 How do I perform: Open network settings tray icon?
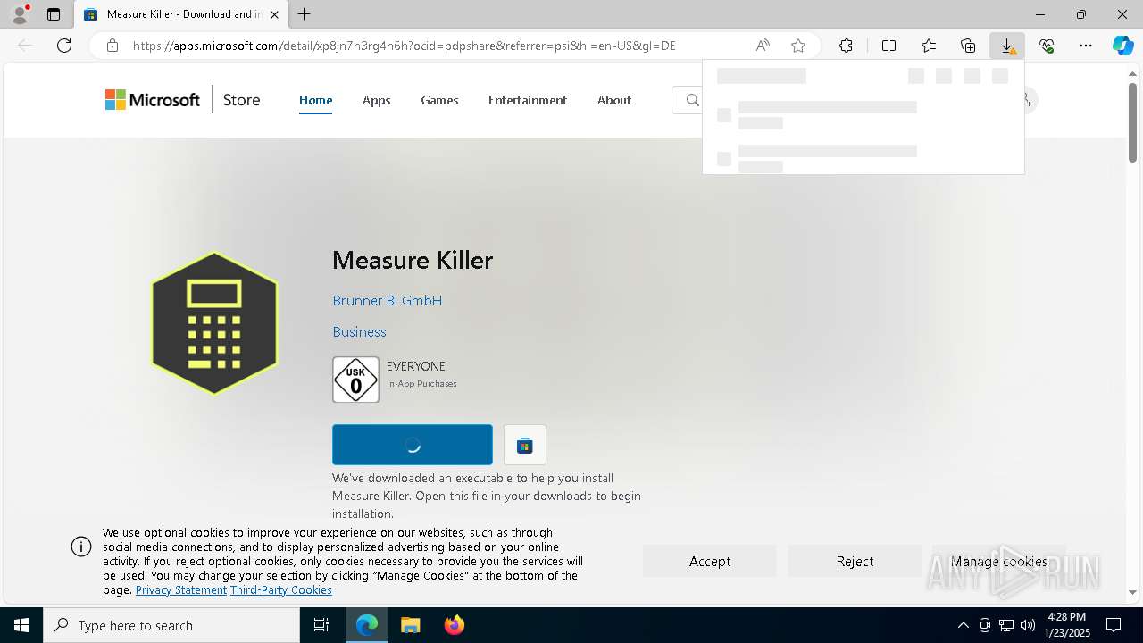point(1006,625)
